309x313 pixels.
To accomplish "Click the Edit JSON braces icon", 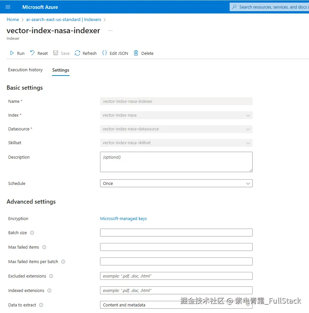I will pyautogui.click(x=104, y=53).
